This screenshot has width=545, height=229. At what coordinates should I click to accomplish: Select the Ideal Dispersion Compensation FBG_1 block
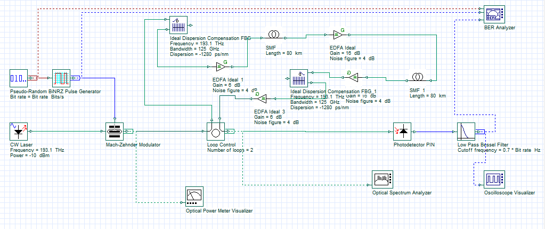298,78
